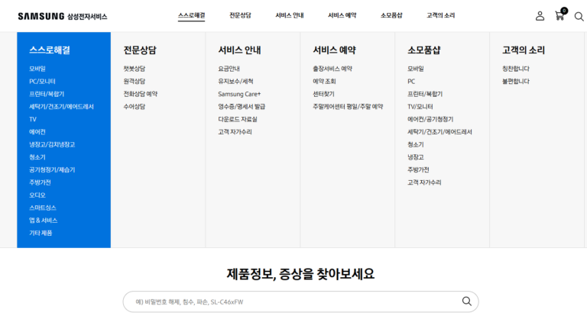The image size is (587, 316).
Task: Open 청소기 under 스스로해결
Action: 37,157
